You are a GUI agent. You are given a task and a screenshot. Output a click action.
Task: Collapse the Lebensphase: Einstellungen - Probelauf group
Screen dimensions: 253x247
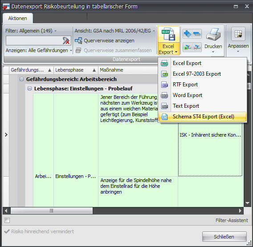(x=29, y=89)
